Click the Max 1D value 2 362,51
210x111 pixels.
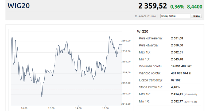[x=177, y=52]
